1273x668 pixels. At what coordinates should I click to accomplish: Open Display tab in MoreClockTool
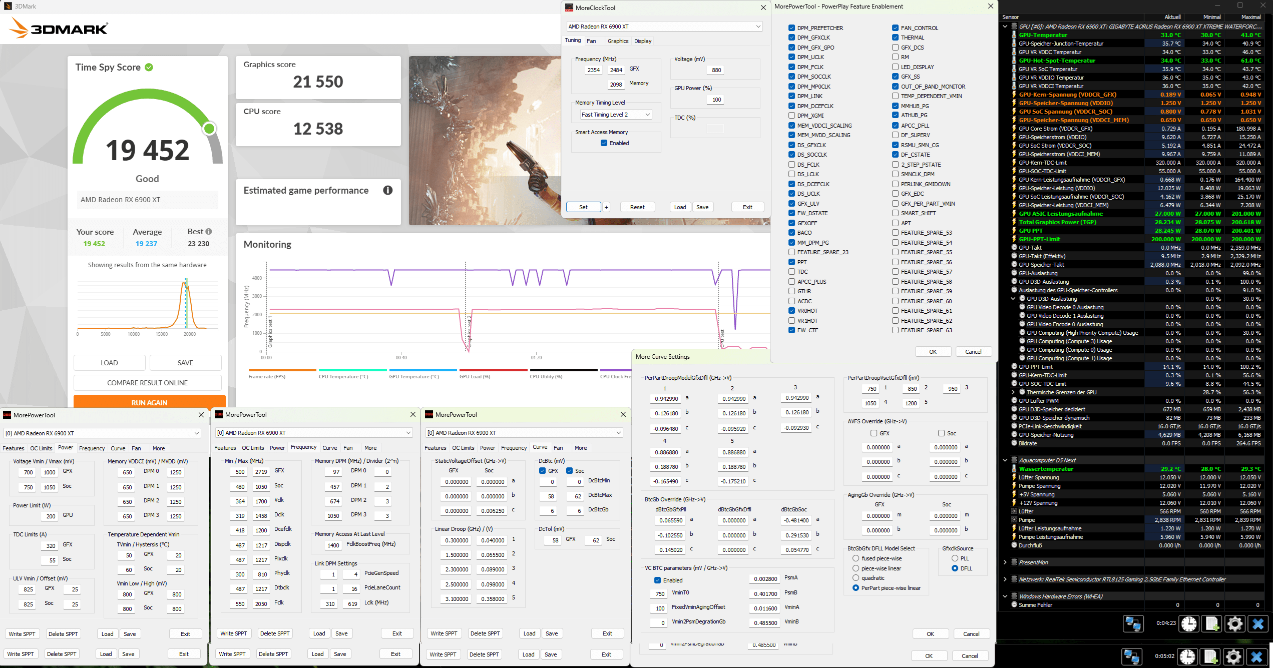pos(643,41)
